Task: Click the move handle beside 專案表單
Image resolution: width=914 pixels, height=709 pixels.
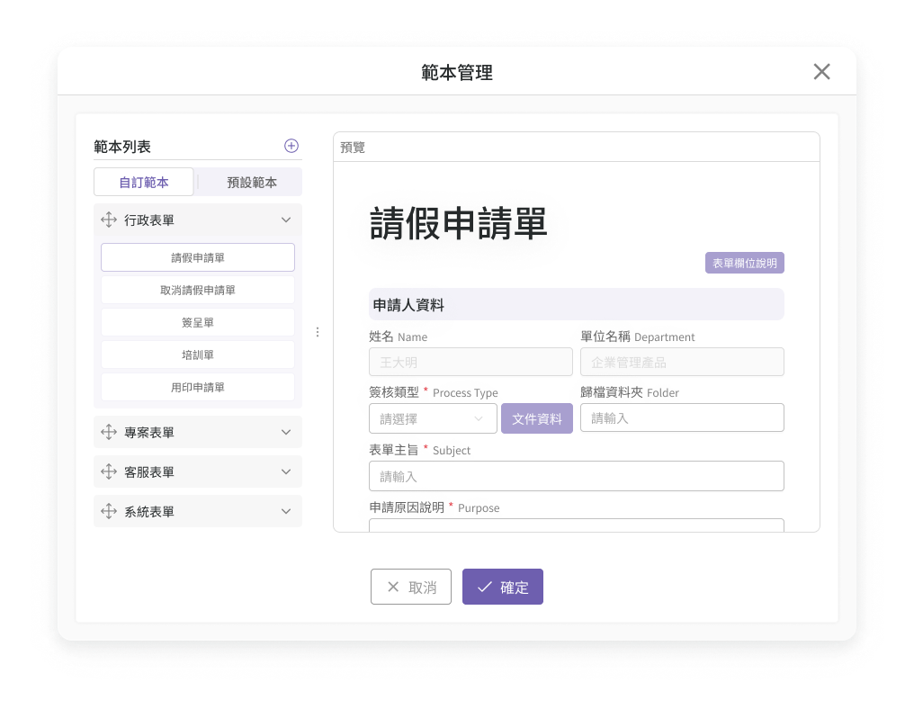Action: pyautogui.click(x=108, y=432)
